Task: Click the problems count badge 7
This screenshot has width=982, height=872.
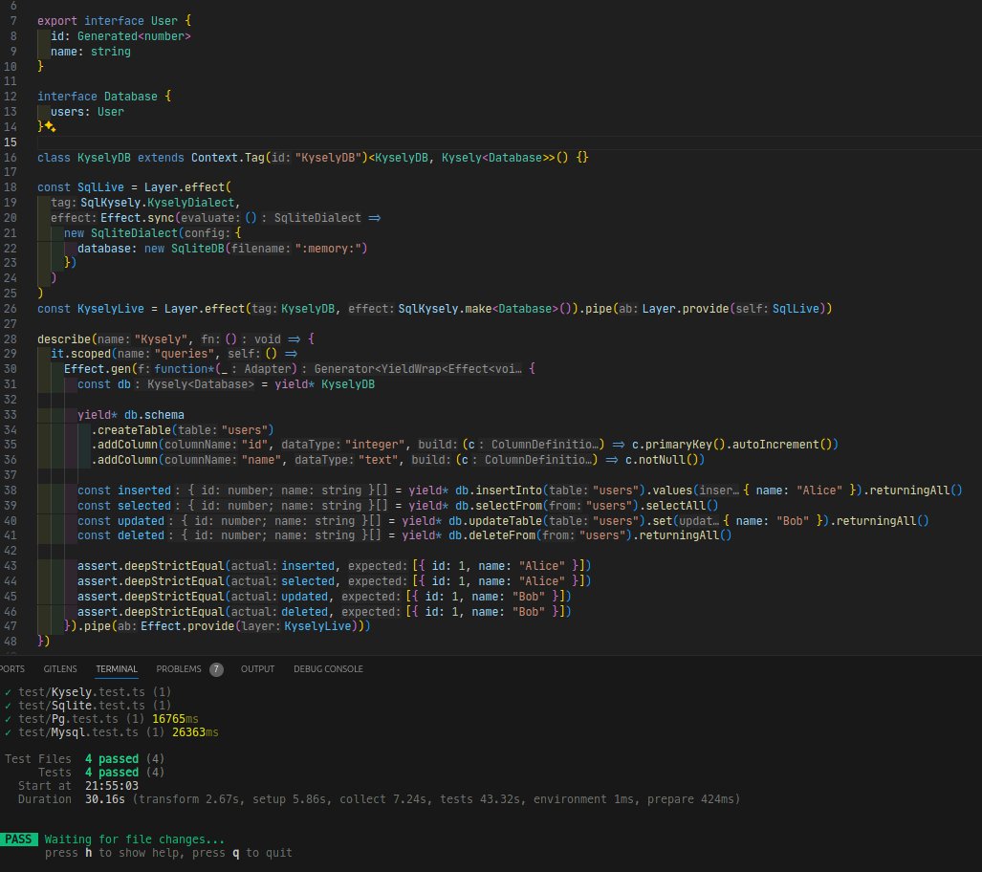Action: tap(216, 669)
